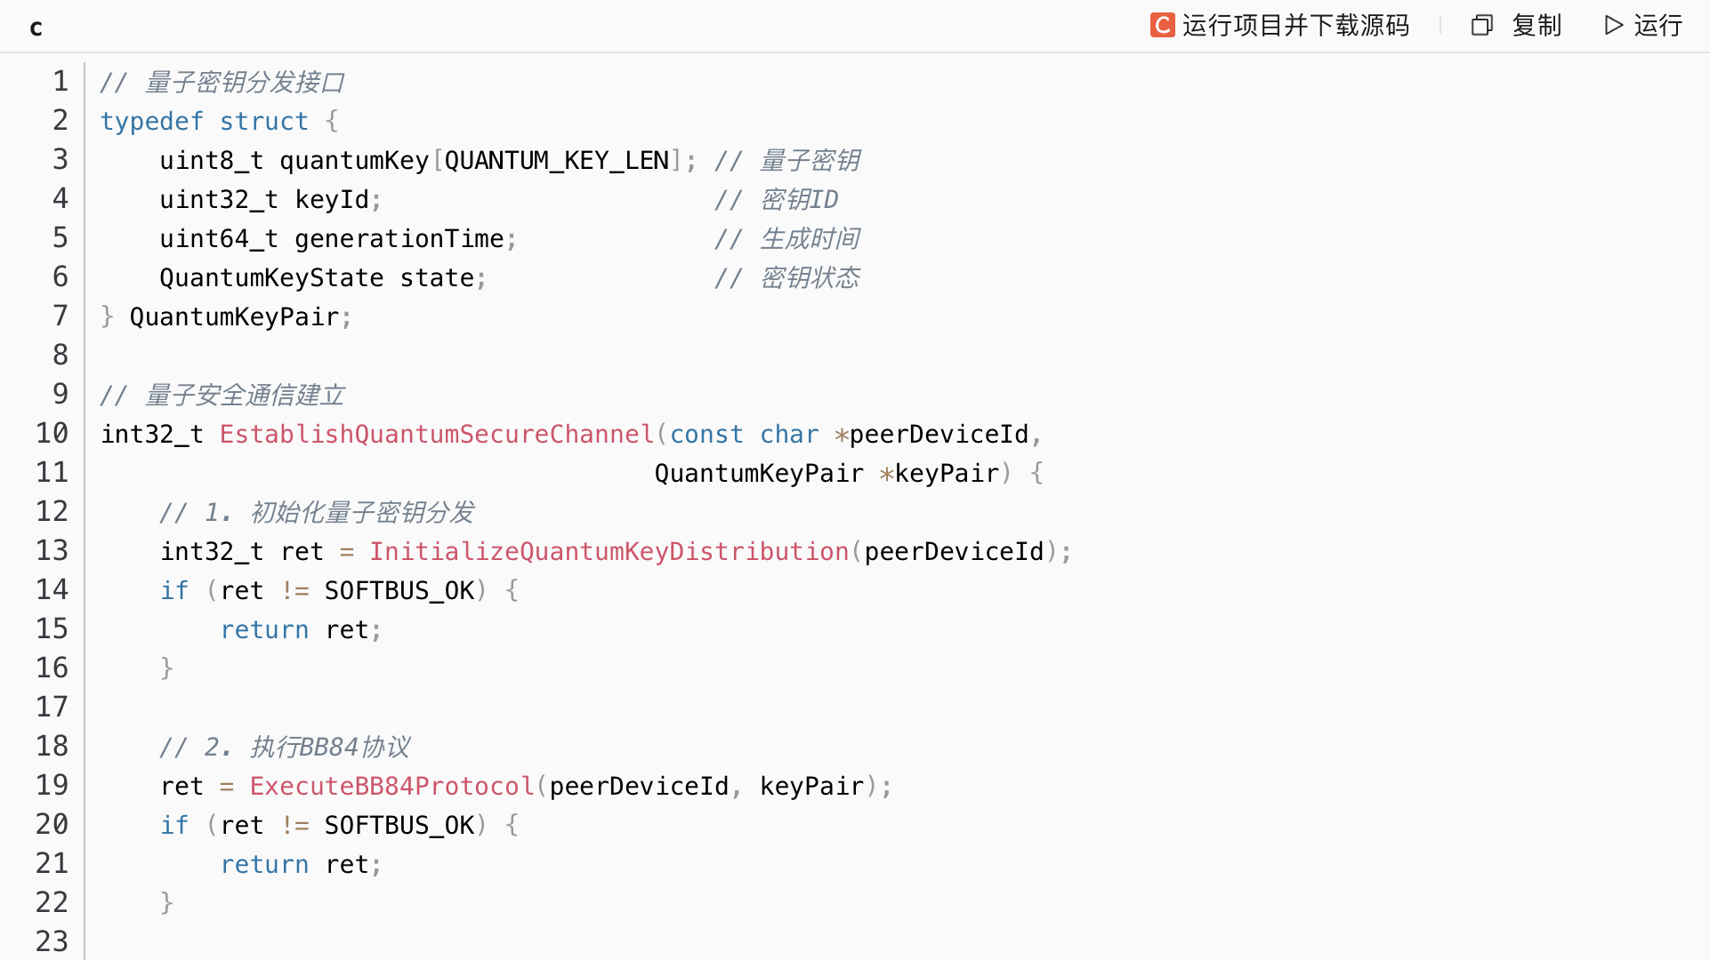Click the 执行BB84协议 comment

(329, 747)
